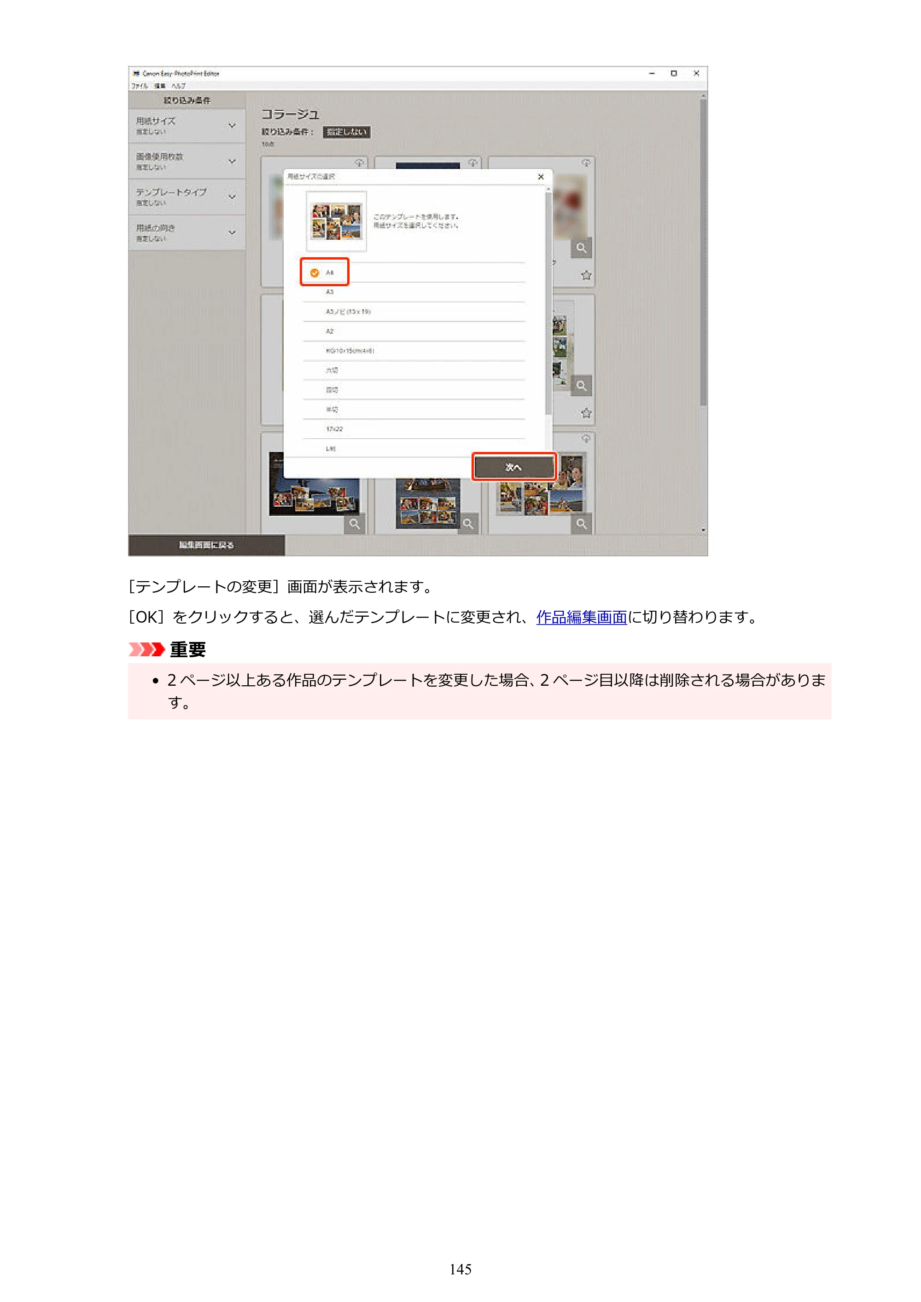This screenshot has width=921, height=1302.
Task: Select the 17x22 paper size option
Action: point(414,429)
